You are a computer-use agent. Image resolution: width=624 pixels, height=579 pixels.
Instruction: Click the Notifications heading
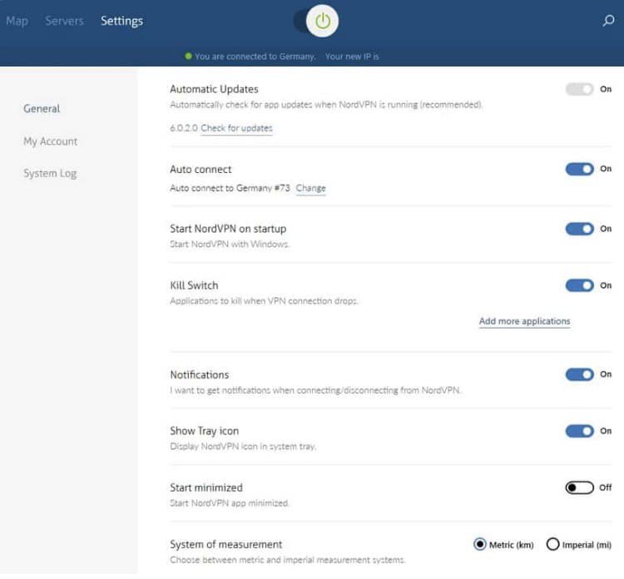click(x=200, y=375)
